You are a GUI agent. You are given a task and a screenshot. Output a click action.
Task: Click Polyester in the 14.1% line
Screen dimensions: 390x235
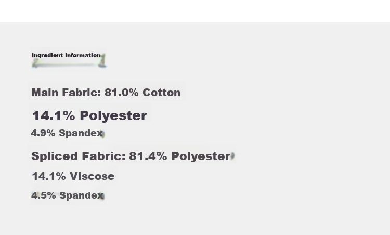pos(113,116)
